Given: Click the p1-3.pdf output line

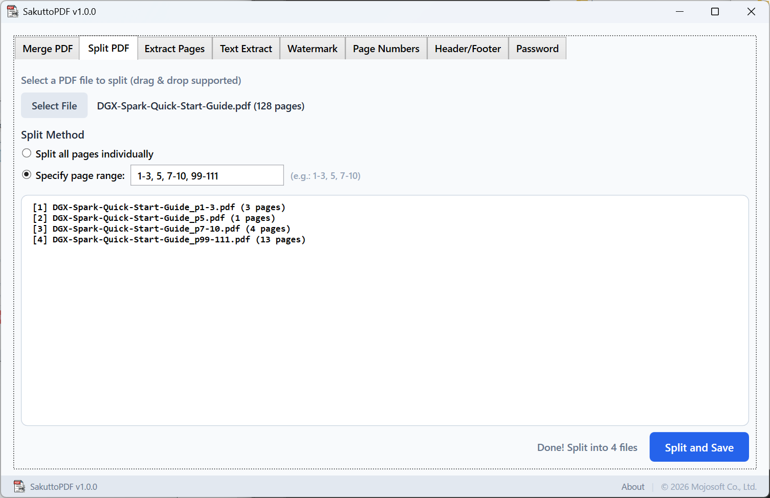Looking at the screenshot, I should click(x=159, y=207).
